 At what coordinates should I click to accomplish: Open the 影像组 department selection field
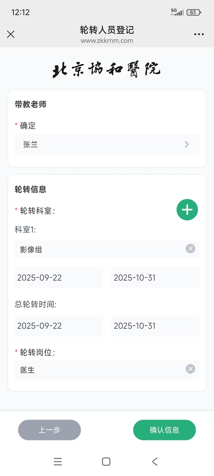(x=99, y=249)
